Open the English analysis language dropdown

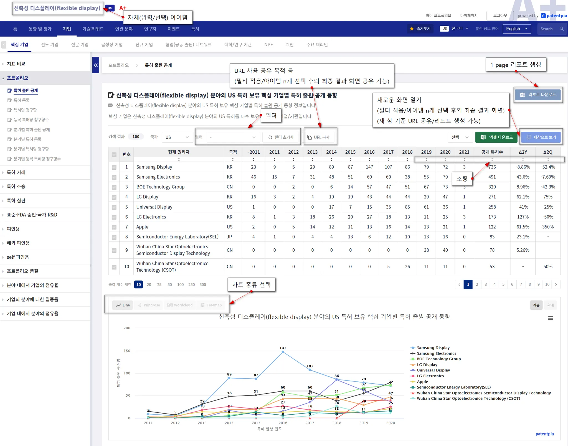[516, 29]
